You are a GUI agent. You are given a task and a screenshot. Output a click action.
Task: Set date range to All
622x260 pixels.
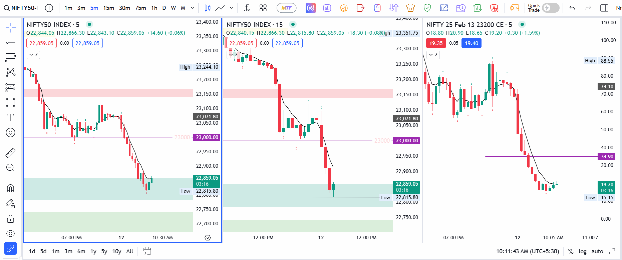tap(130, 251)
